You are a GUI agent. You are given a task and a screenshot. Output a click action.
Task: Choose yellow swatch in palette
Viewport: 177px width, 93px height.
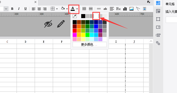[x=83, y=35]
